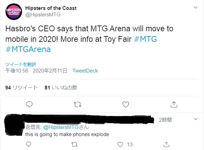Retweet the main tweet
Screen dimensions: 204x150
point(77,104)
